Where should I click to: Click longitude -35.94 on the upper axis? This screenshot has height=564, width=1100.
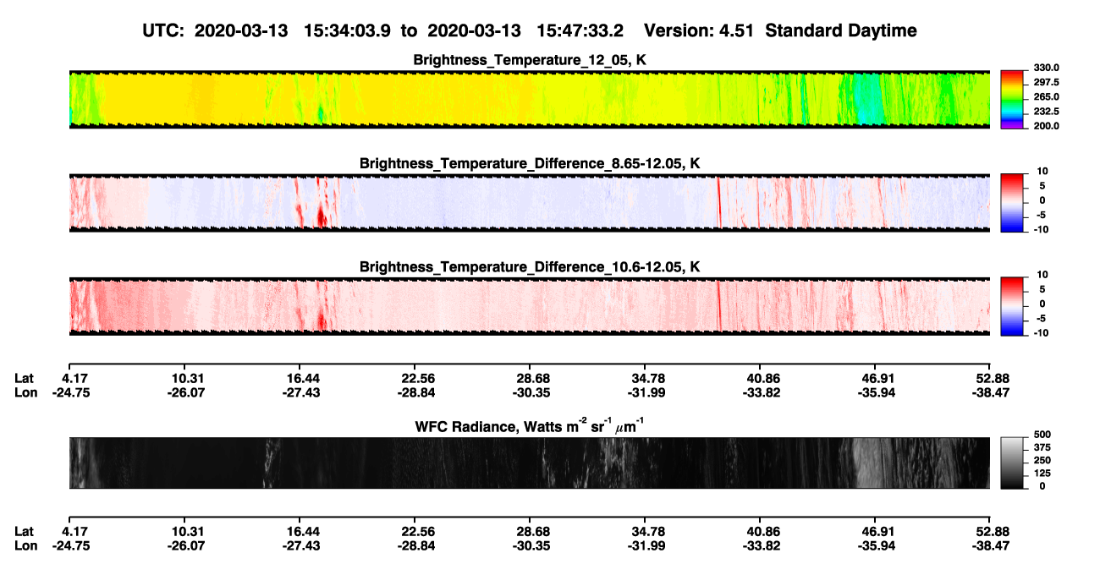(x=877, y=392)
